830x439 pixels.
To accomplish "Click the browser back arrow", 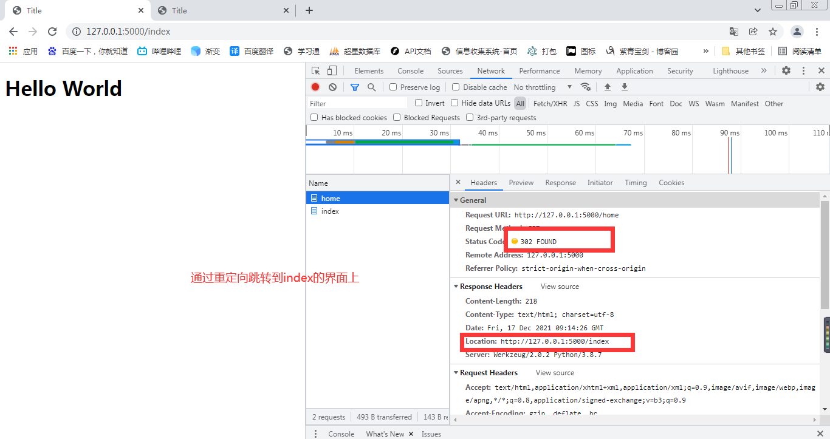I will point(13,32).
